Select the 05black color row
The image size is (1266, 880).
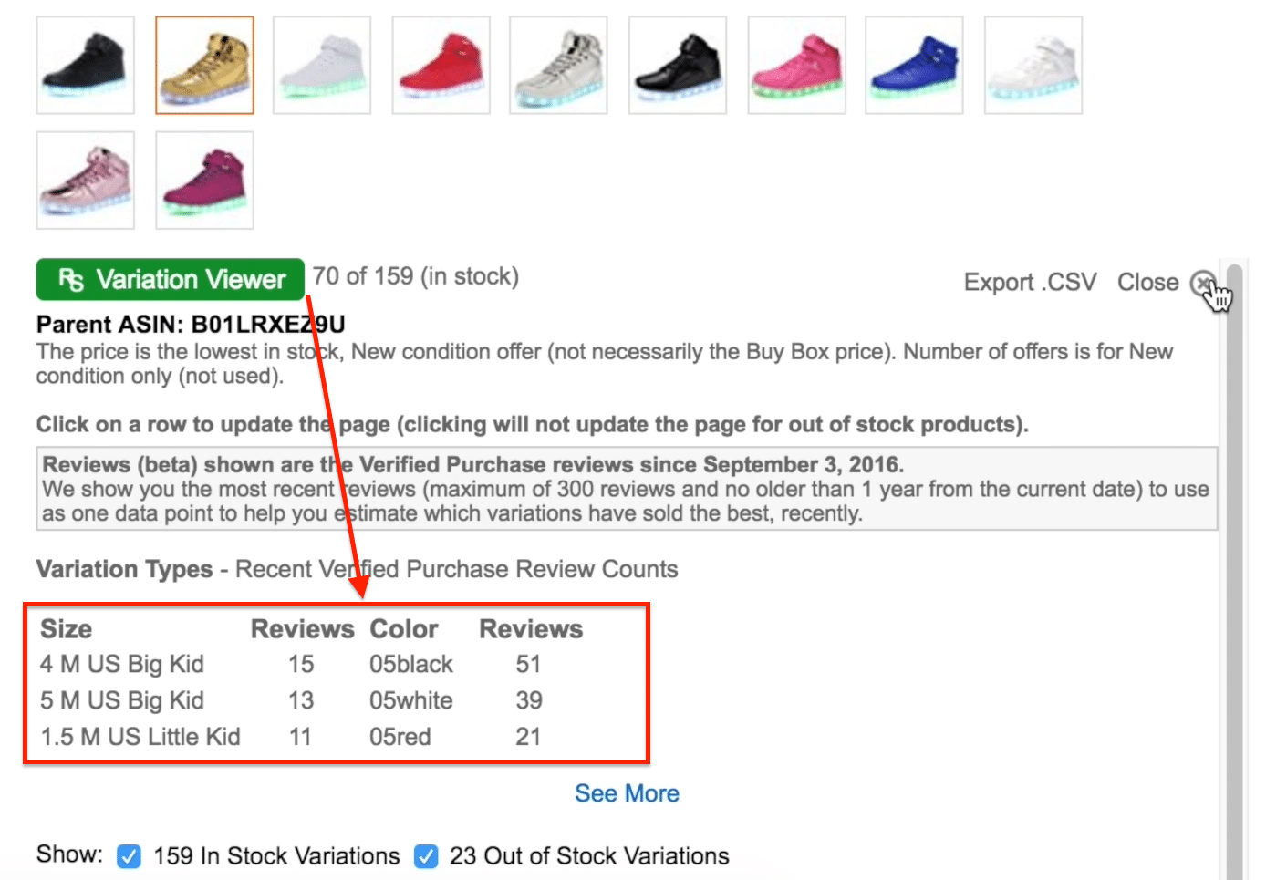[411, 664]
